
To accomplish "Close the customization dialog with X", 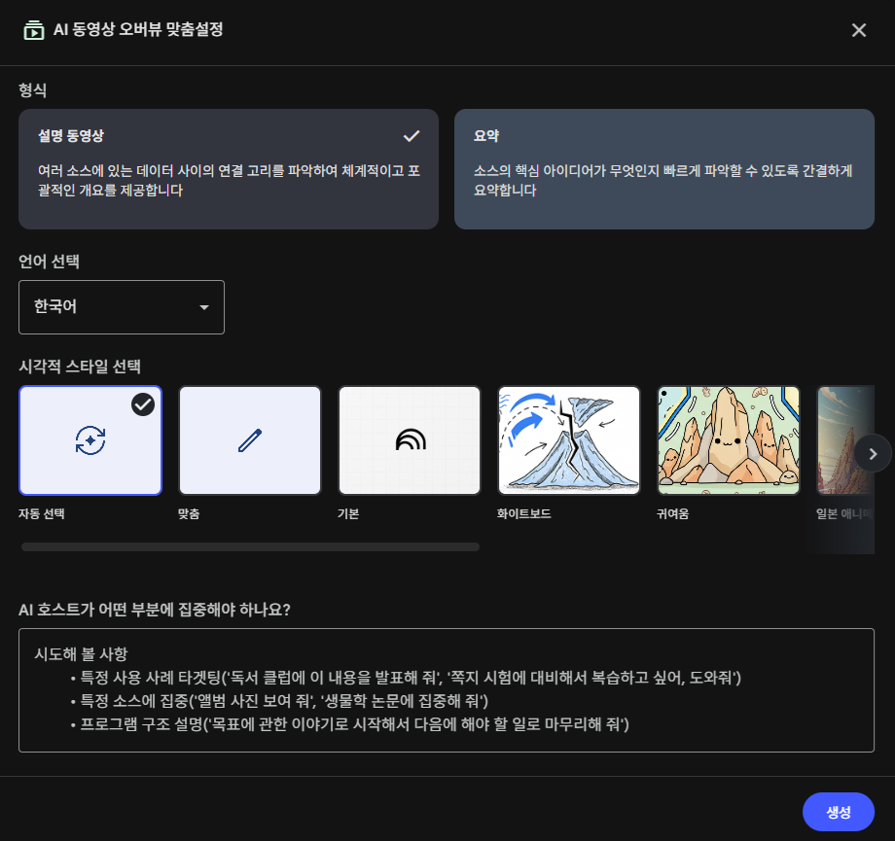I will pyautogui.click(x=859, y=30).
